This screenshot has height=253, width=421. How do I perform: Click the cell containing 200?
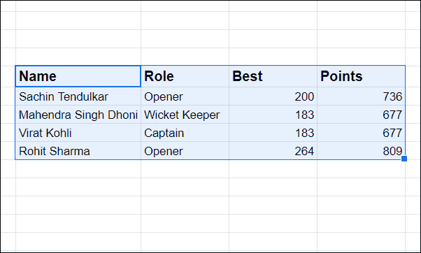point(273,96)
